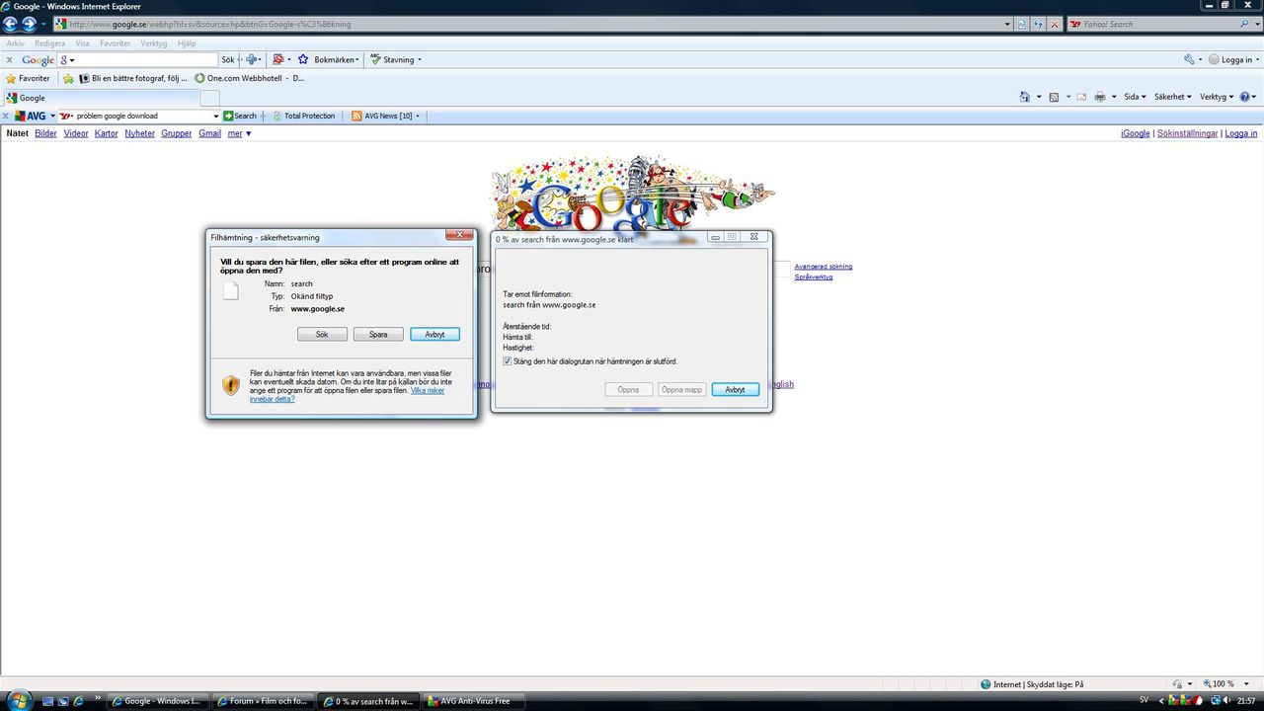Open the iGoogle link

click(1136, 133)
